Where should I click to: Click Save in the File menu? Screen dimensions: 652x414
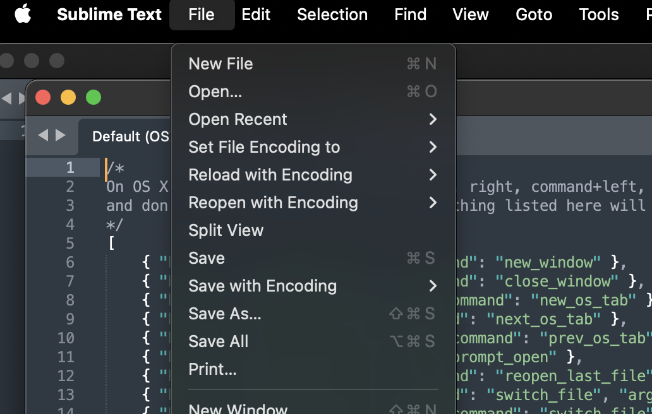pyautogui.click(x=207, y=258)
